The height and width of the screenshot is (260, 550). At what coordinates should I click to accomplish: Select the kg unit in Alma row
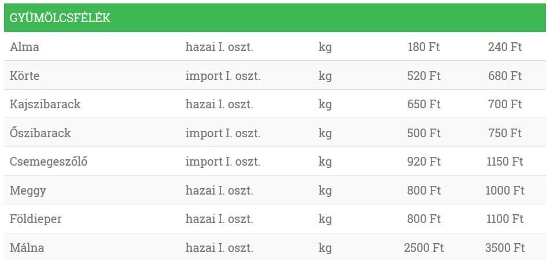325,47
